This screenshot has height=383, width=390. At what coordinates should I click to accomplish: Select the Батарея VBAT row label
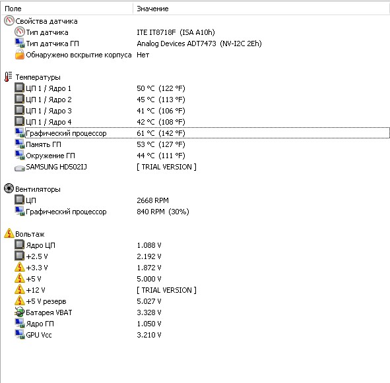click(49, 312)
